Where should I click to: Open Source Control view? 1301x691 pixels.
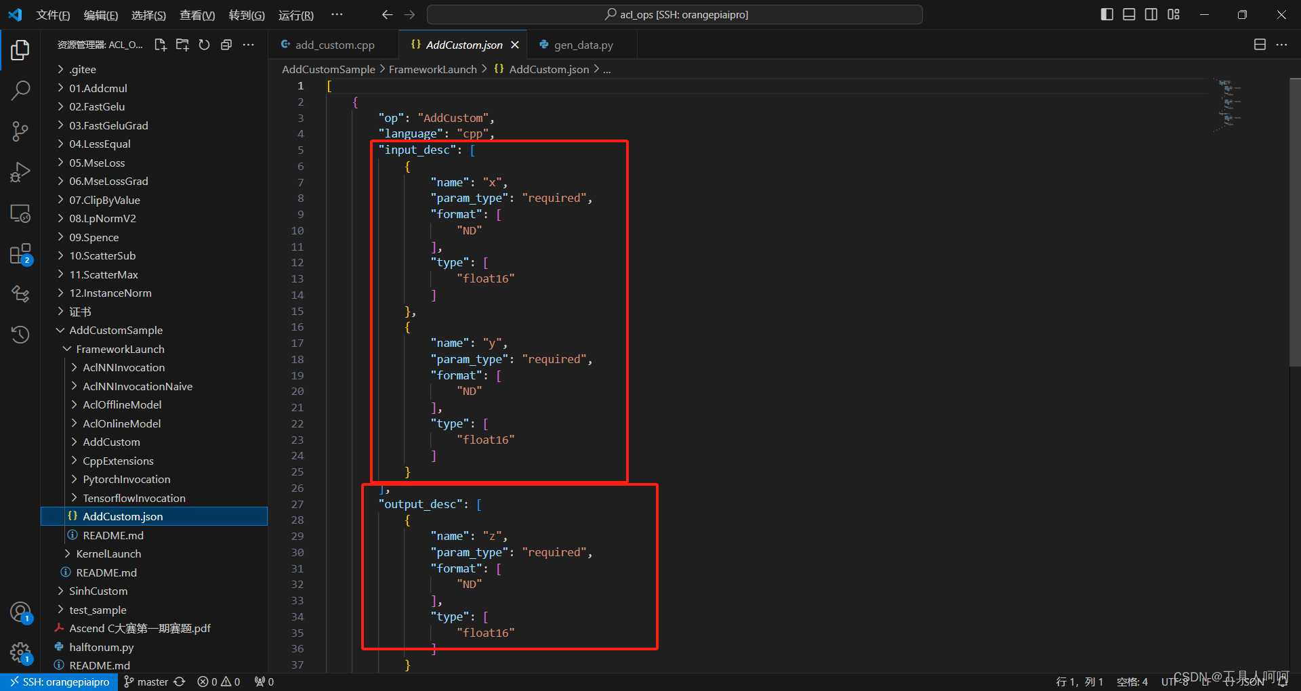click(20, 131)
